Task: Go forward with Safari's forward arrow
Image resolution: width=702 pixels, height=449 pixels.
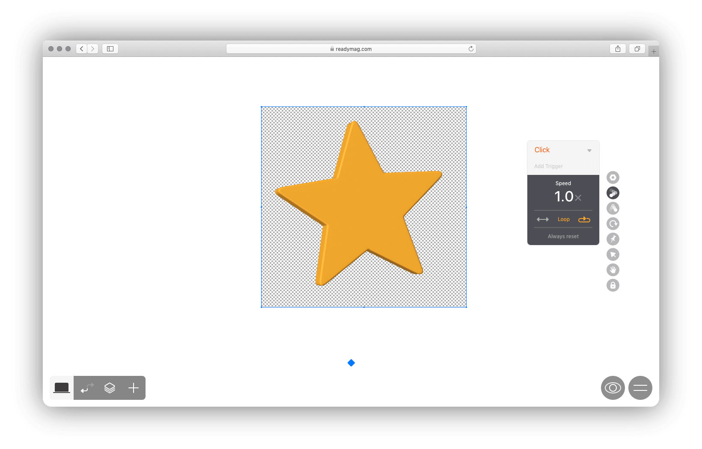Action: (x=93, y=49)
